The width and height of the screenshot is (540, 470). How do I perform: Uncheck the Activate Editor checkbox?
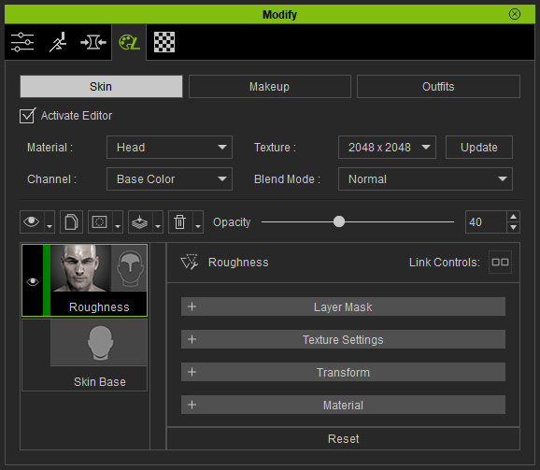tap(27, 116)
